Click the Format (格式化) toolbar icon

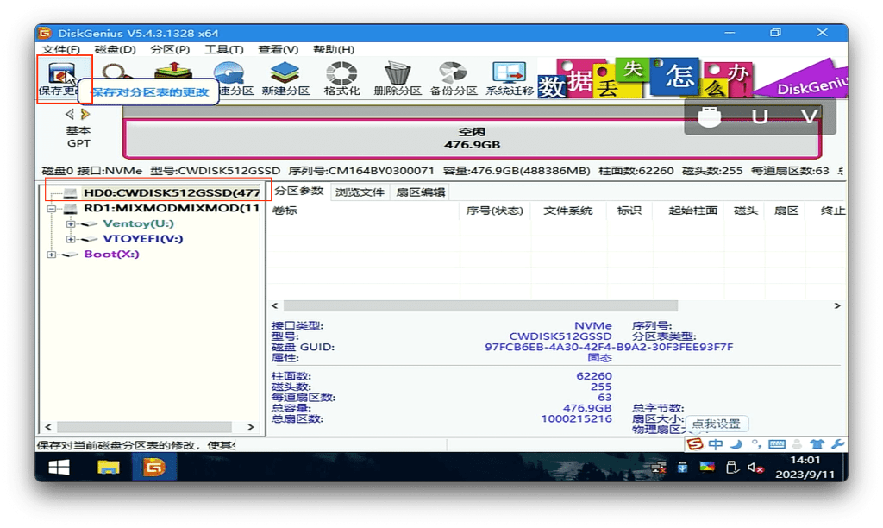(341, 78)
